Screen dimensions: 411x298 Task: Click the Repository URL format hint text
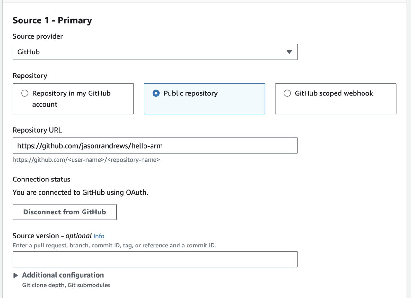86,159
